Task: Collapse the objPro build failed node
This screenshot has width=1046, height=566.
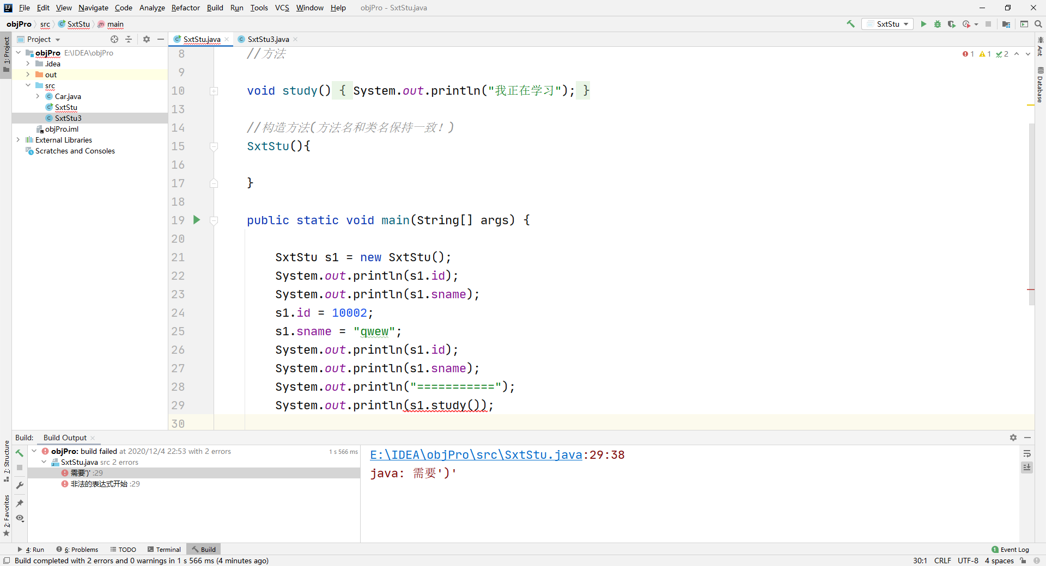Action: click(34, 451)
